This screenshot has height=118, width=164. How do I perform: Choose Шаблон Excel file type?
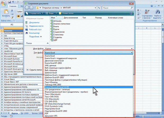click(x=89, y=73)
